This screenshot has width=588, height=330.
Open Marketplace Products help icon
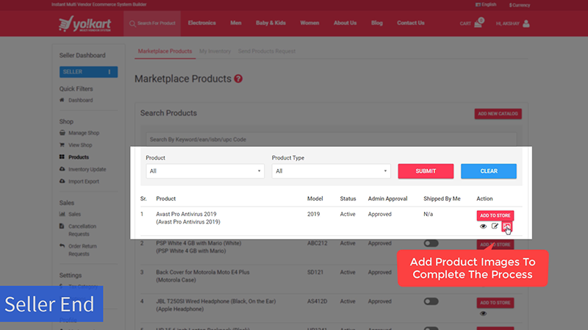[238, 79]
